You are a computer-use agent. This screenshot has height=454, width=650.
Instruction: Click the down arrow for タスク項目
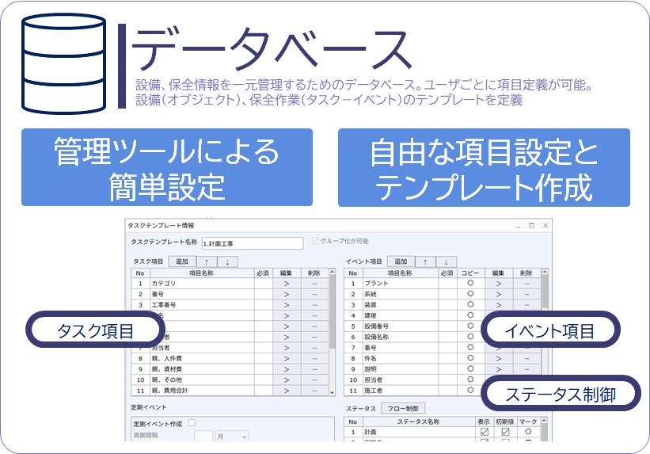[227, 261]
